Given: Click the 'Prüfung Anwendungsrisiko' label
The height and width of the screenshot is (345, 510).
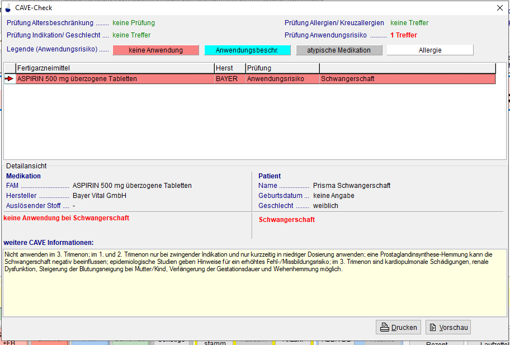Looking at the screenshot, I should [x=325, y=35].
